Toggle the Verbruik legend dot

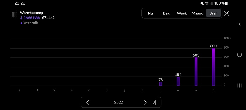point(22,23)
